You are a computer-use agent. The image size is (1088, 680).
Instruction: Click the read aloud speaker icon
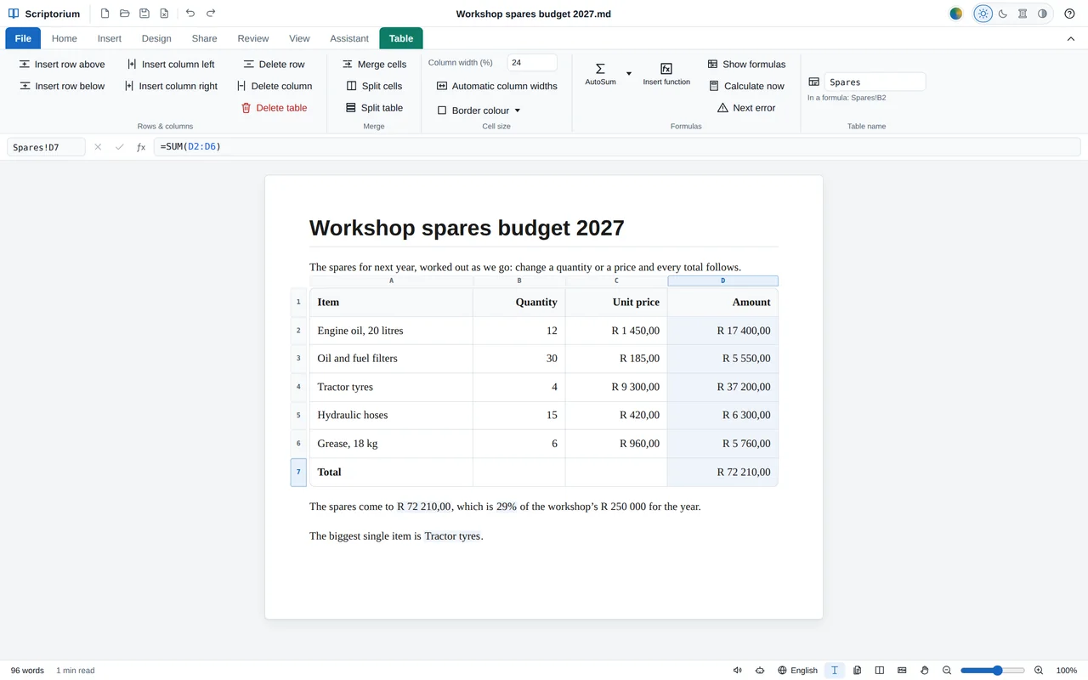pyautogui.click(x=738, y=671)
